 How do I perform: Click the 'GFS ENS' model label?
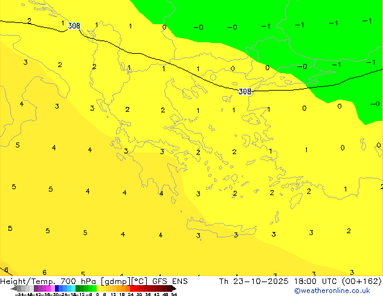pyautogui.click(x=170, y=282)
